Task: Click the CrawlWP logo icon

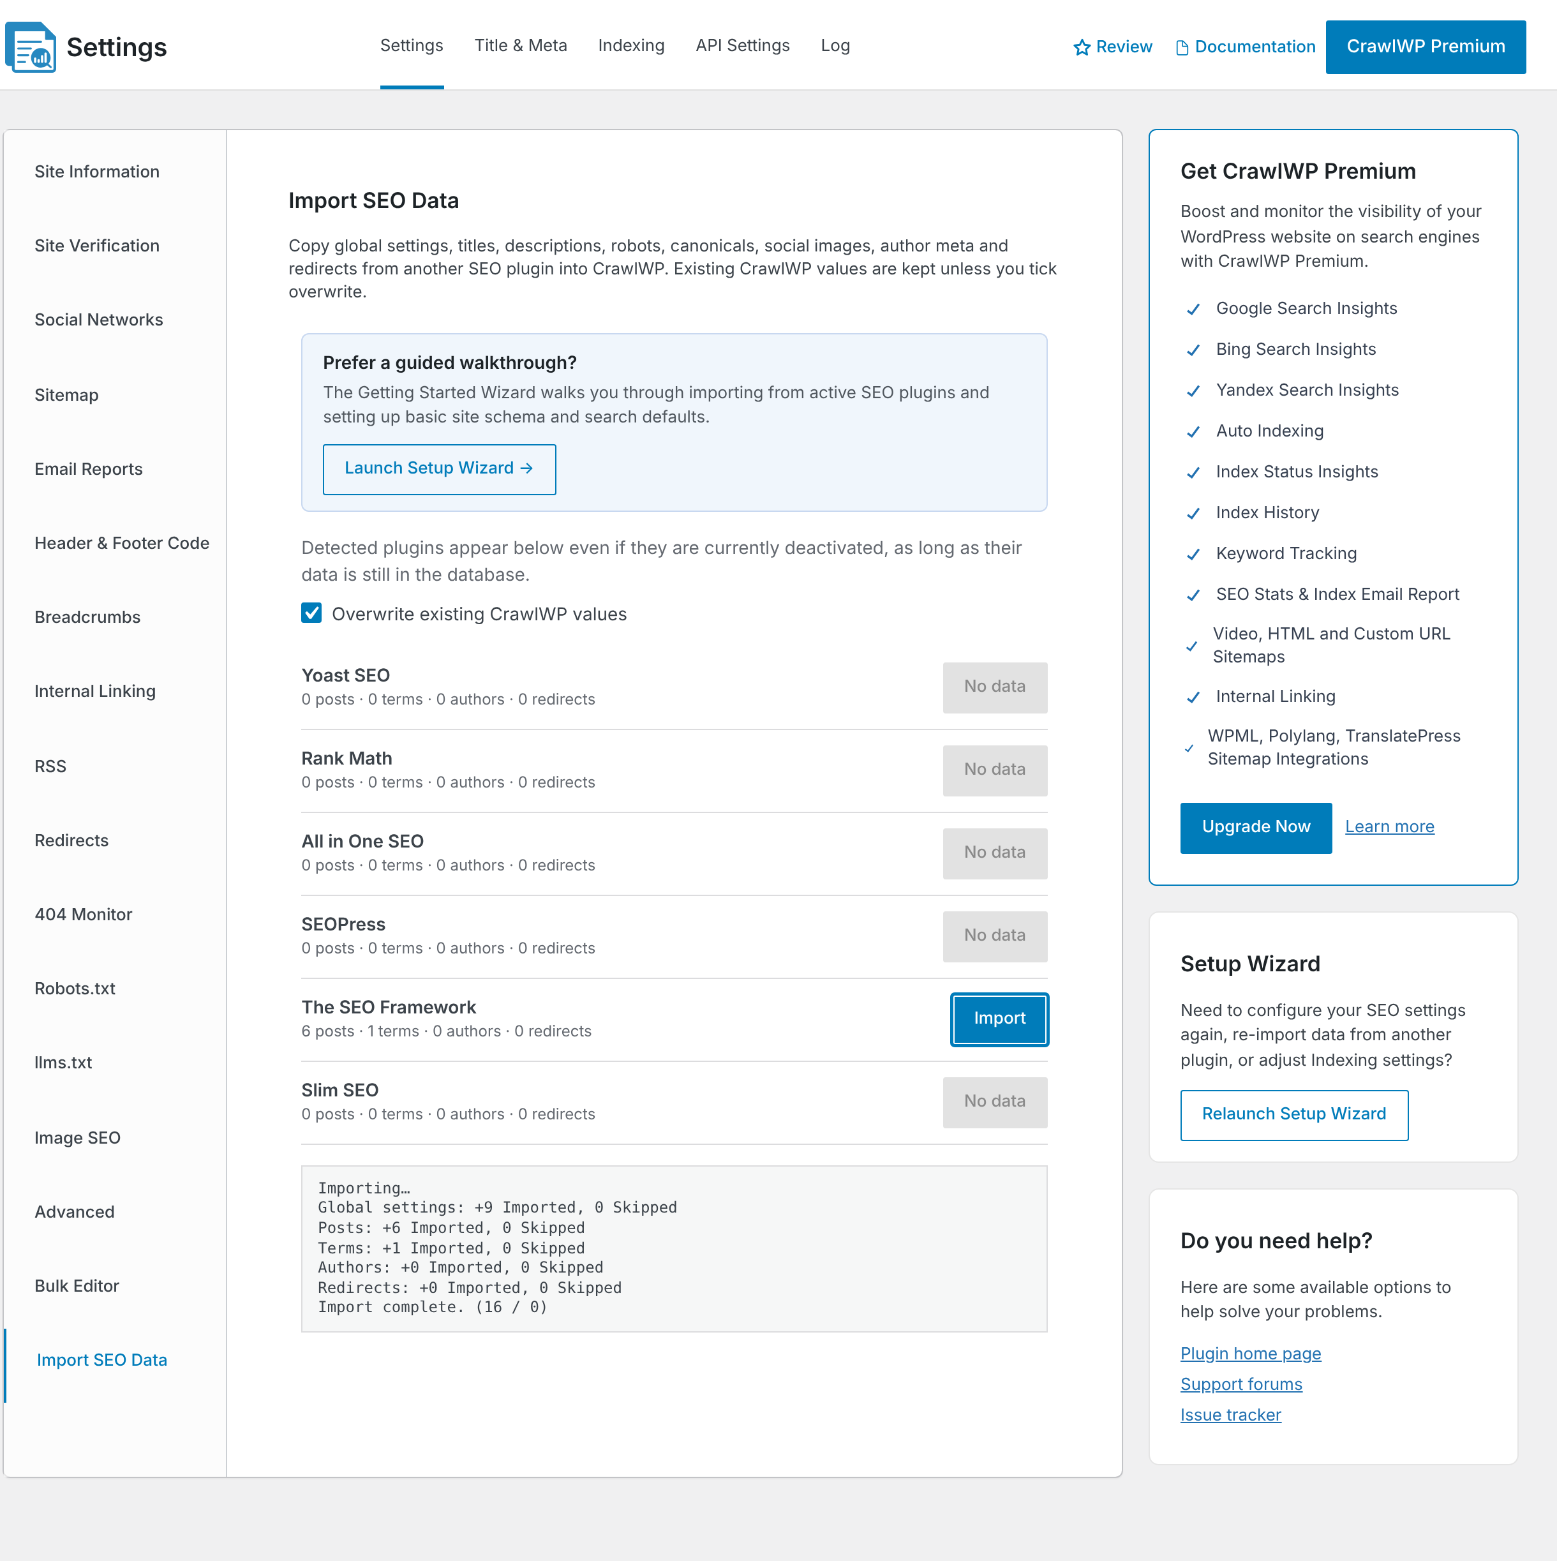Action: pos(31,47)
